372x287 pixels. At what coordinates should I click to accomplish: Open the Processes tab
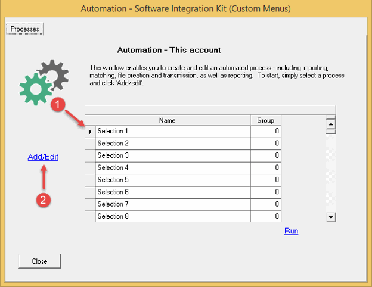24,29
